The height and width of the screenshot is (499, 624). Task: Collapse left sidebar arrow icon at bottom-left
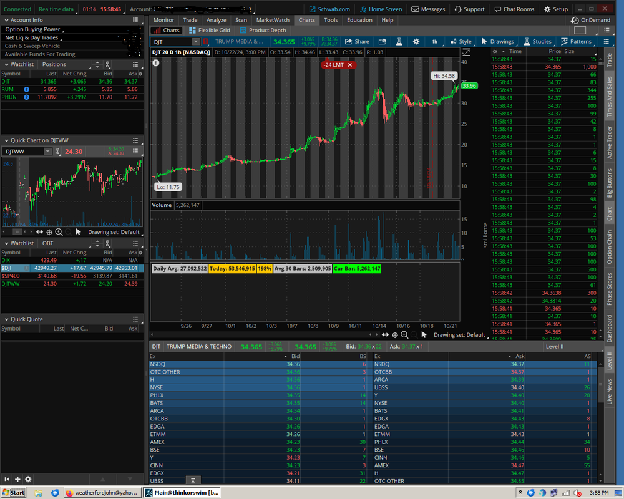(7, 479)
